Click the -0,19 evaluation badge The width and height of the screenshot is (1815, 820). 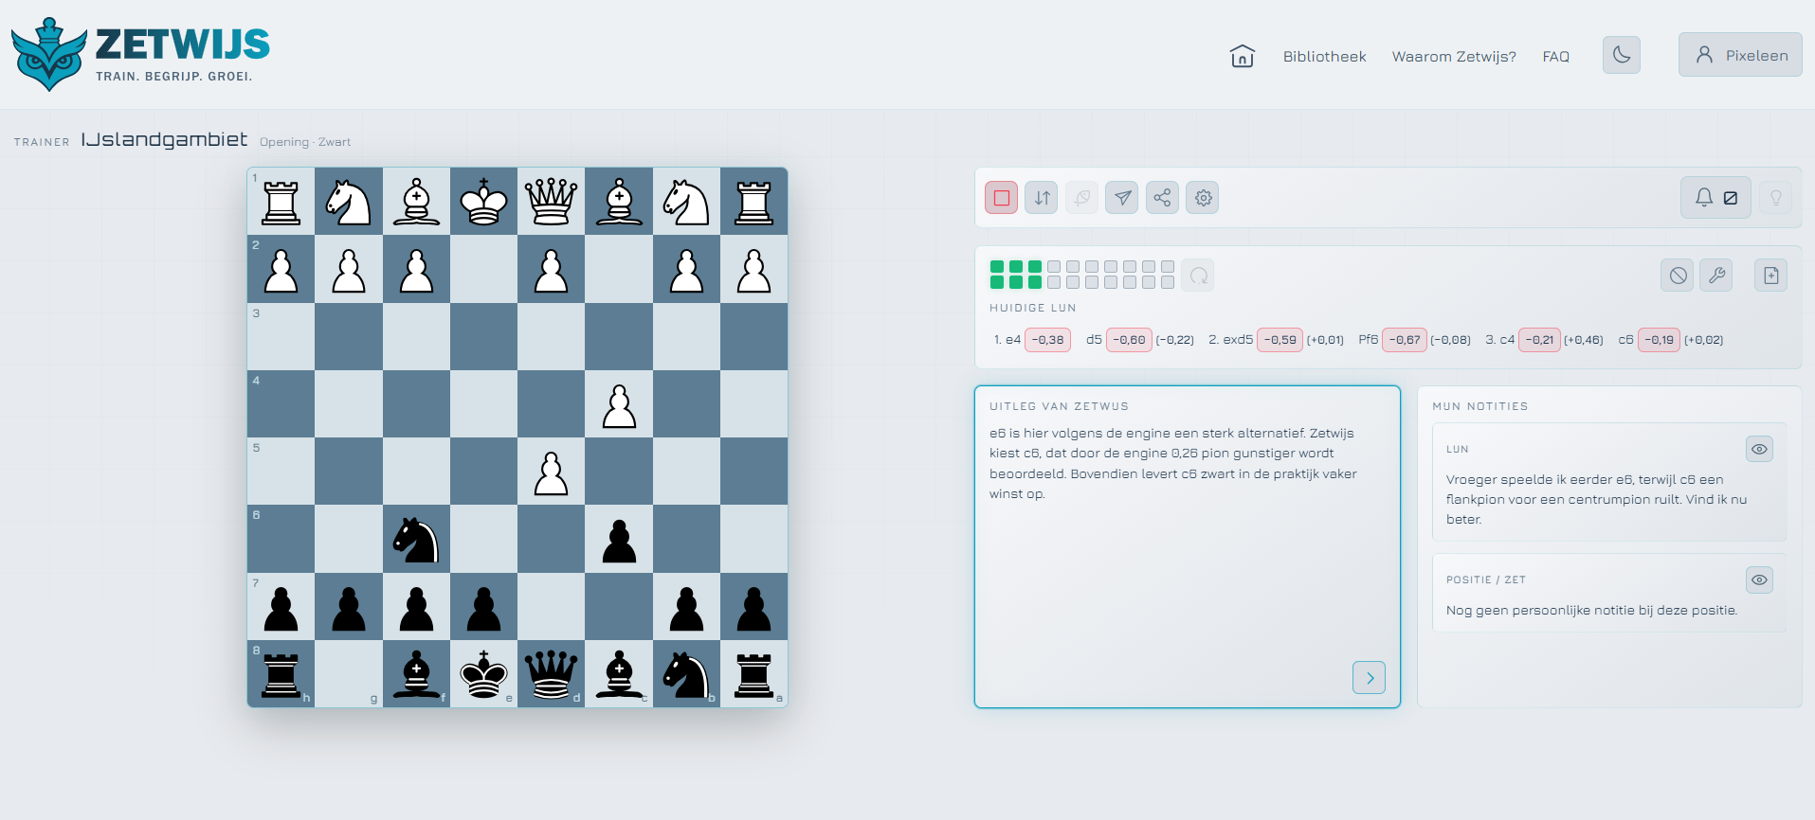(x=1659, y=339)
